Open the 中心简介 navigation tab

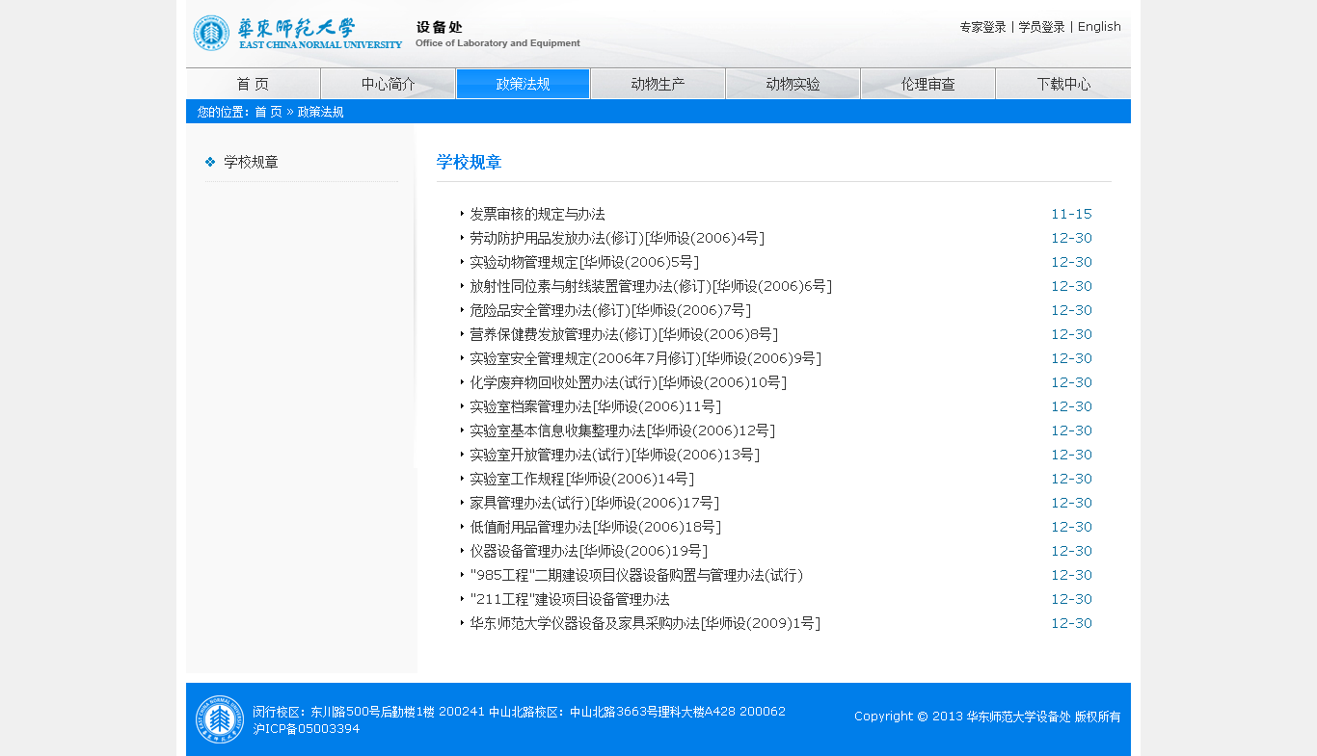point(388,84)
